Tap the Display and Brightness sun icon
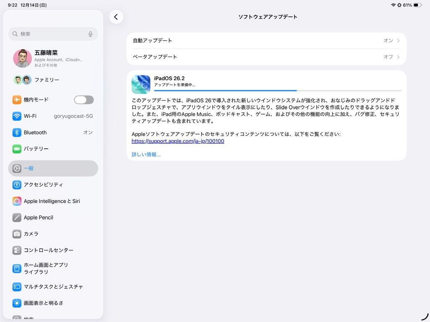The image size is (430, 322). [x=17, y=303]
